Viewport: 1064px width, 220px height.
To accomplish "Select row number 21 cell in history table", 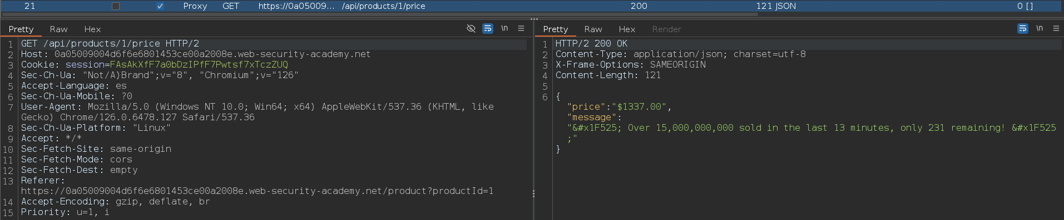I will tap(30, 6).
